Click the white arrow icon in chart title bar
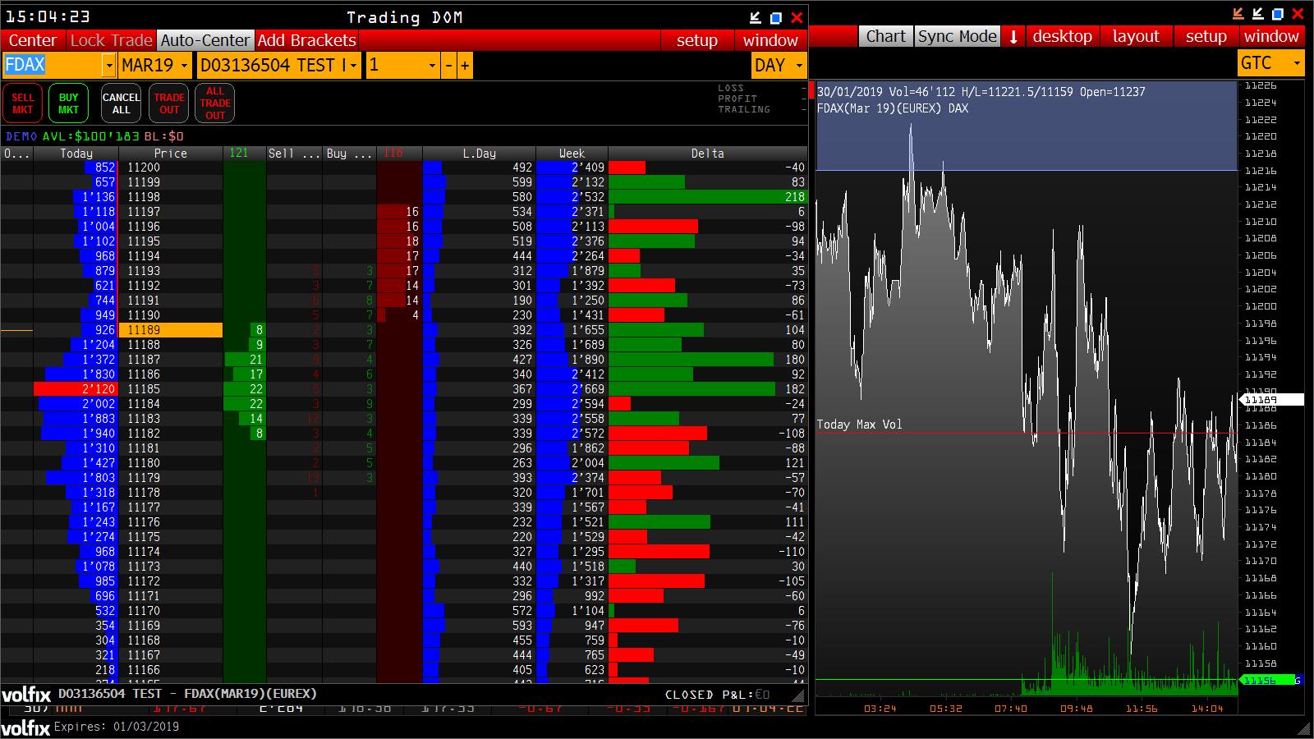 coord(1258,13)
